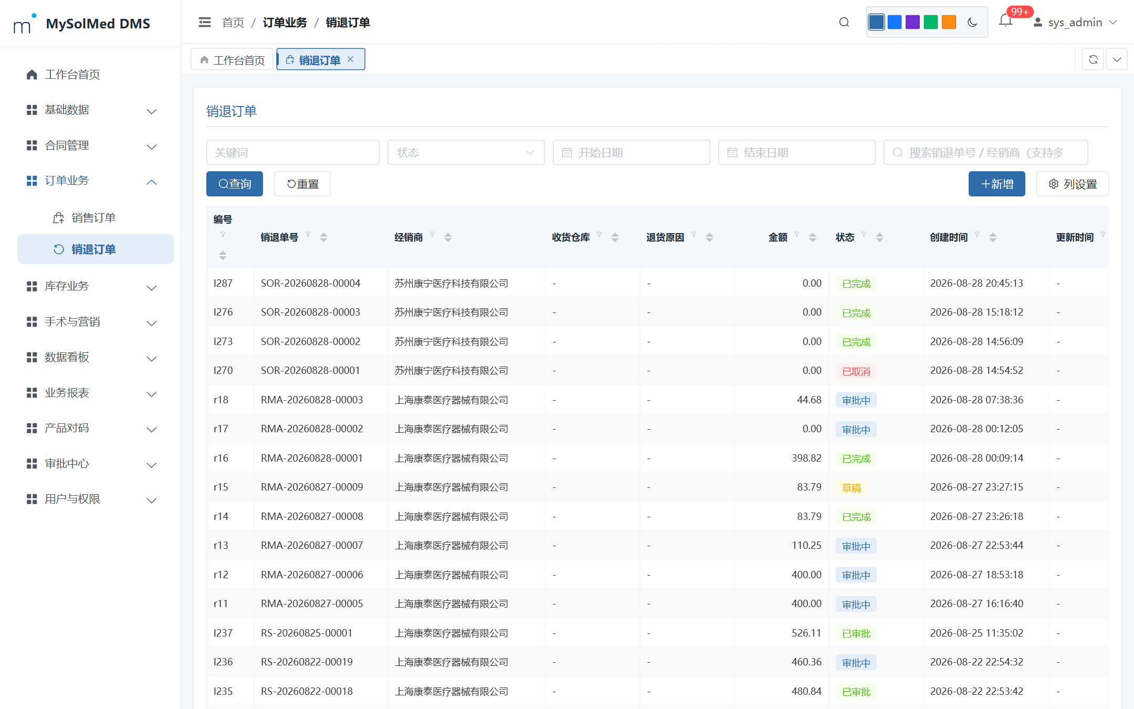This screenshot has width=1134, height=709.
Task: Collapse the sidebar with the hamburger icon
Action: pyautogui.click(x=205, y=22)
